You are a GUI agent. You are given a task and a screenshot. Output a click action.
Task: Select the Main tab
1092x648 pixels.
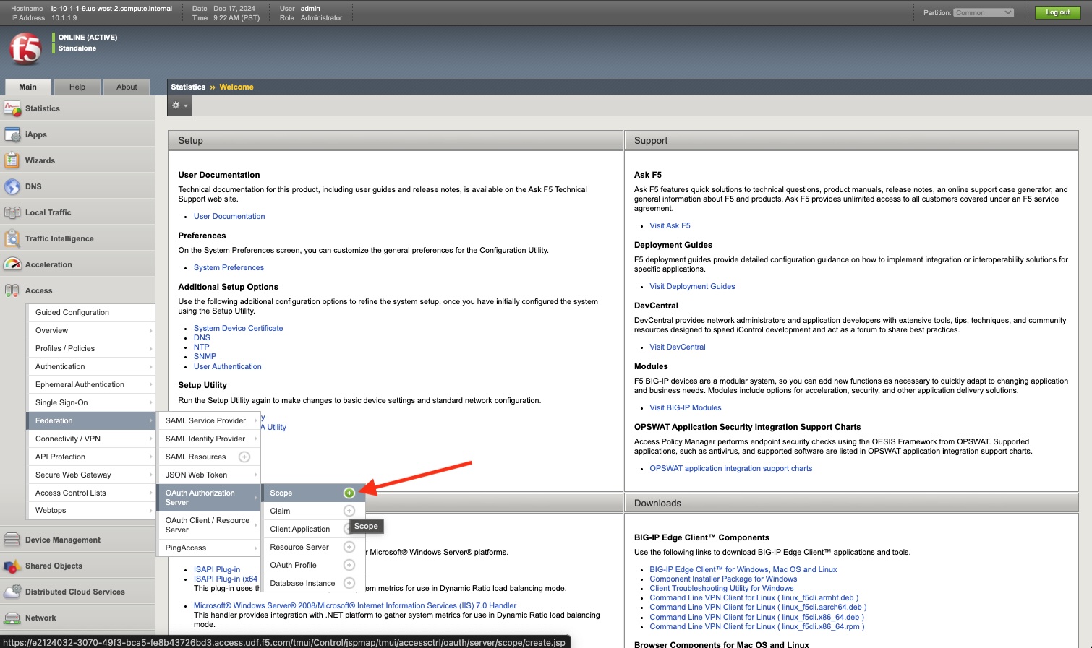27,87
